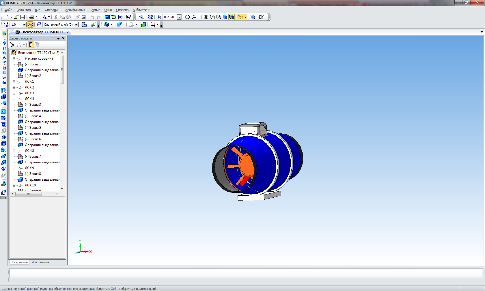Click the Edit Part blue cube sidebar icon
485x291 pixels.
click(x=4, y=33)
